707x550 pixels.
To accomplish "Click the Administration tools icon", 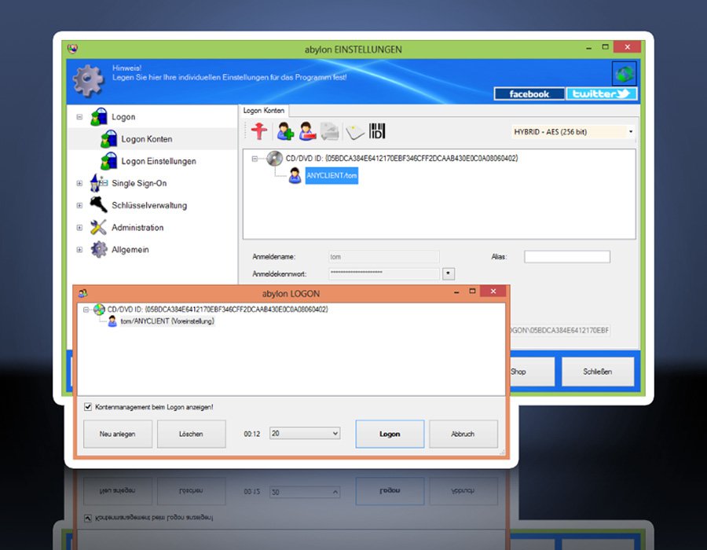I will click(98, 227).
